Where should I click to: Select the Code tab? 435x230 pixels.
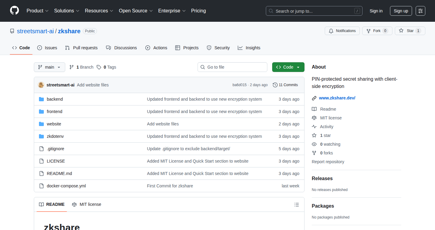point(21,48)
